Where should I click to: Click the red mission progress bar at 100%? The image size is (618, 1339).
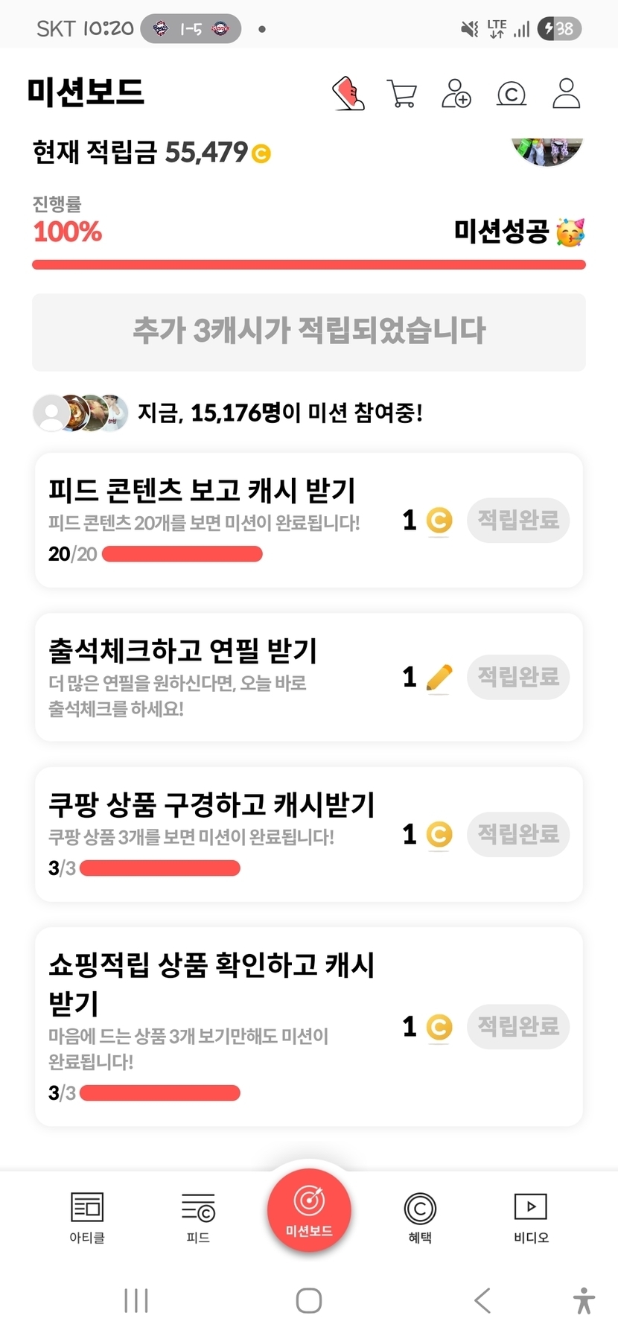[x=309, y=264]
